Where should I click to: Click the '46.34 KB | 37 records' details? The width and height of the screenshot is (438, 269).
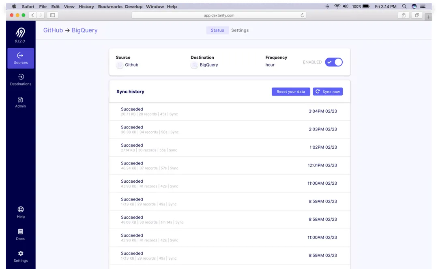tap(139, 168)
